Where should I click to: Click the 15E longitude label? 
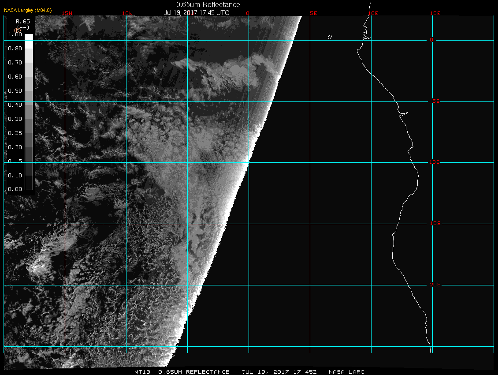click(435, 13)
